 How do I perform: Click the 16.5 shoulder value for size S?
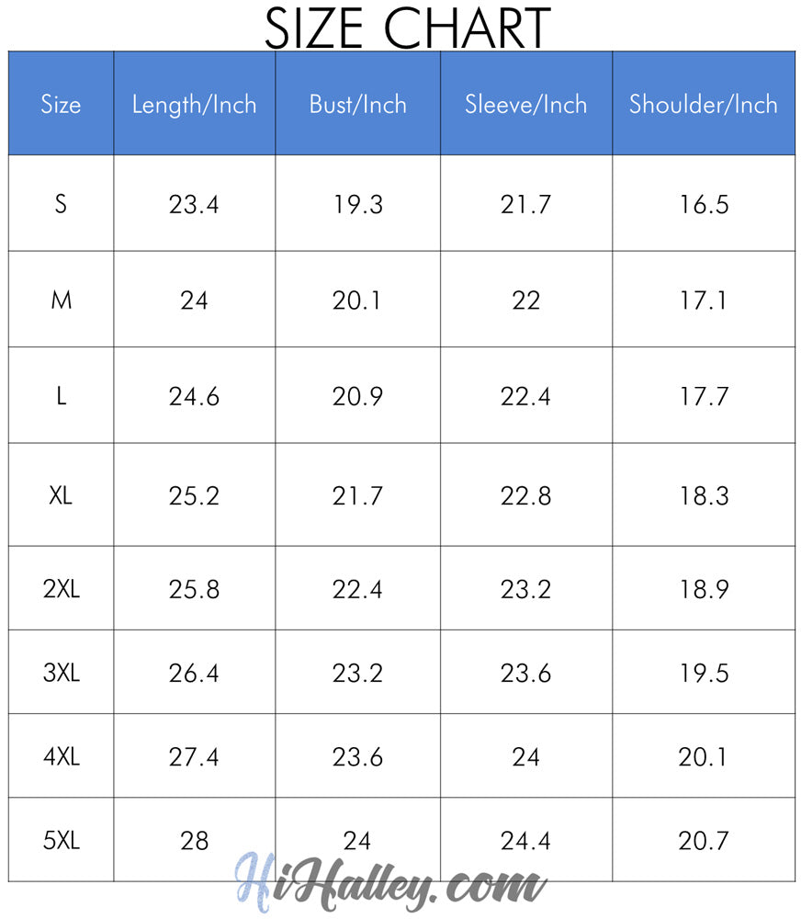704,204
